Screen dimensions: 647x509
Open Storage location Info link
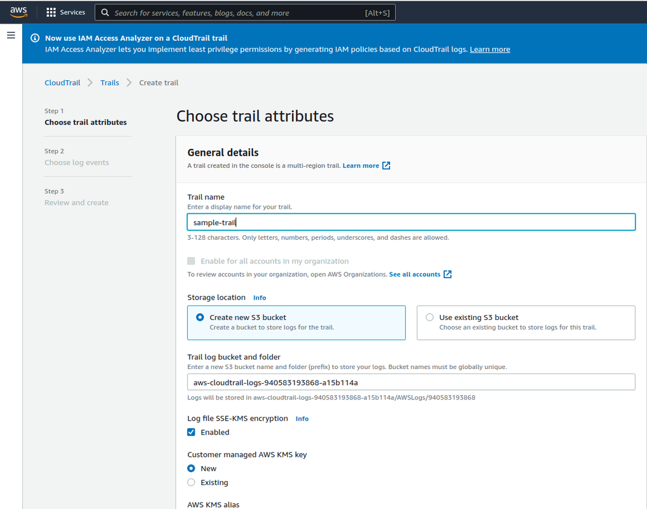click(x=260, y=298)
